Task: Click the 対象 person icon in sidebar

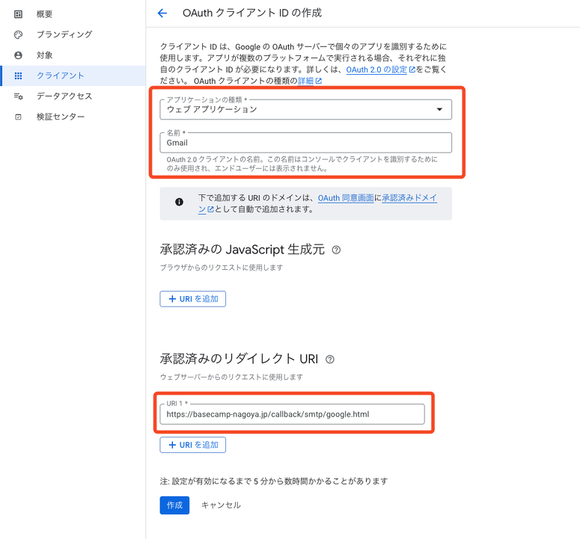Action: coord(19,55)
